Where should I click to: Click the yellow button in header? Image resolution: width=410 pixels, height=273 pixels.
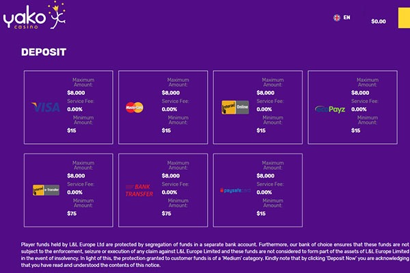[404, 18]
